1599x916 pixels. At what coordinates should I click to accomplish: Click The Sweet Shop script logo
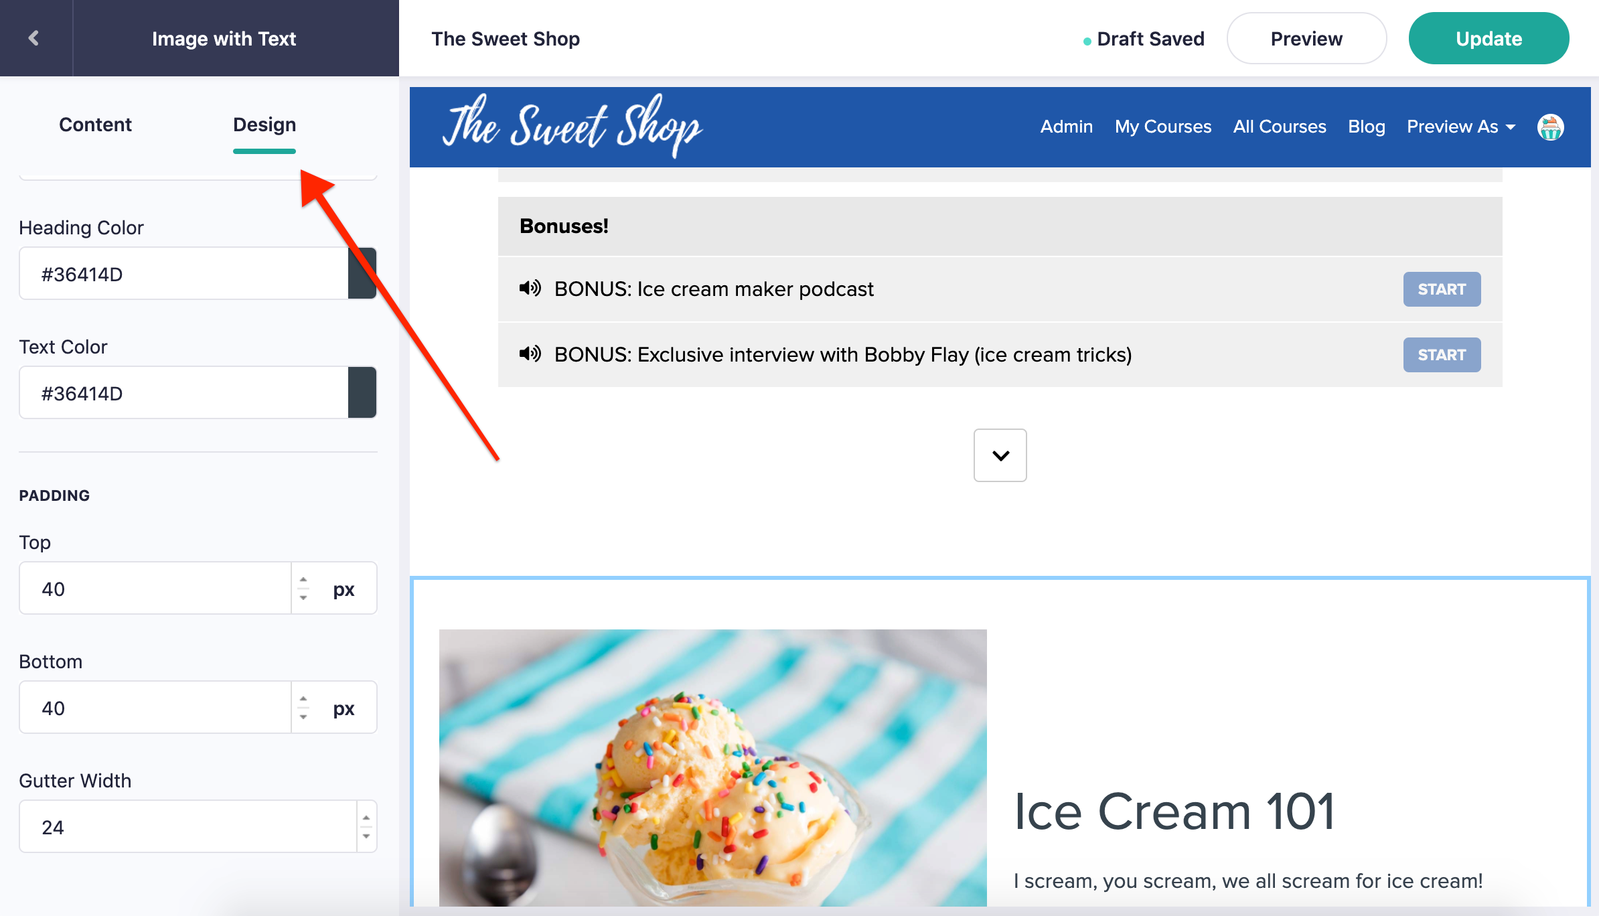573,126
